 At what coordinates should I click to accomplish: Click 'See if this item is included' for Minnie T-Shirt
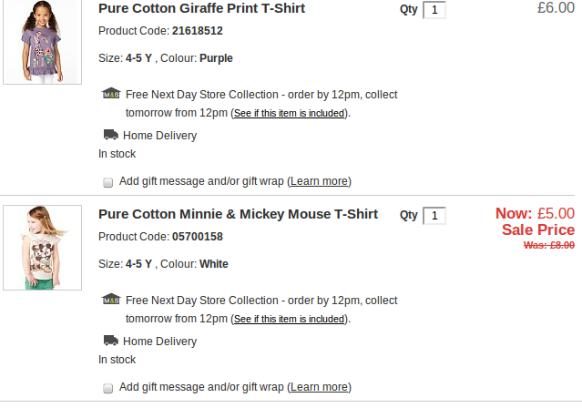click(289, 320)
